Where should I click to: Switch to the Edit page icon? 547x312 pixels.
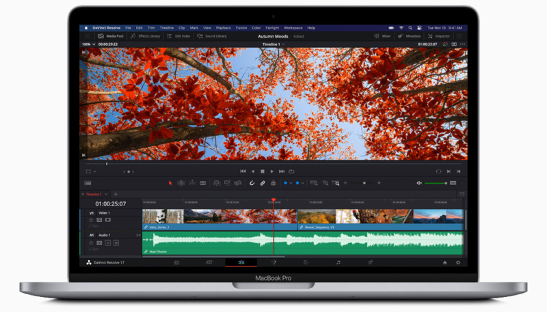point(241,262)
